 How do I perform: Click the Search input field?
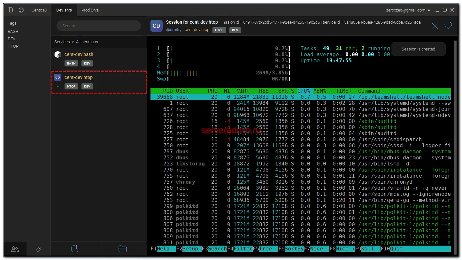[x=99, y=26]
